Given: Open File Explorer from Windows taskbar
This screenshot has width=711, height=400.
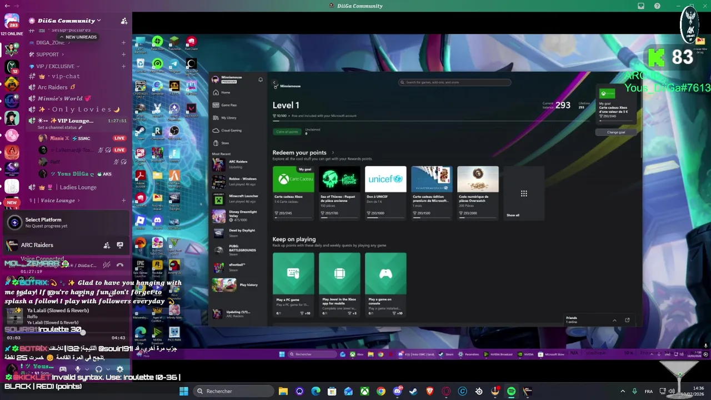Looking at the screenshot, I should point(283,391).
